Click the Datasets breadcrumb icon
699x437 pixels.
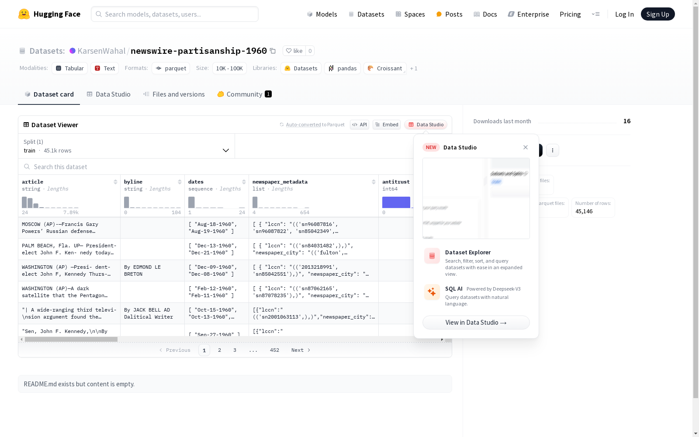click(22, 51)
